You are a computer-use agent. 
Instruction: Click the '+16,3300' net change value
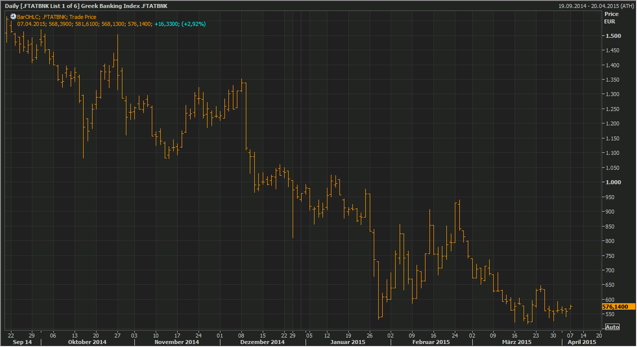[x=167, y=24]
